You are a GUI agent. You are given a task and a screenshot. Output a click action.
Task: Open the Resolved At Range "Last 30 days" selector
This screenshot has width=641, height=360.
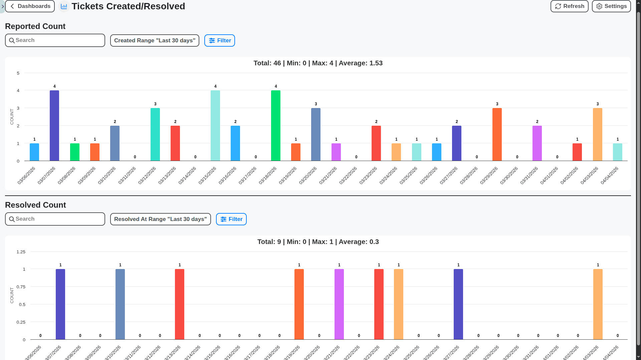(160, 219)
